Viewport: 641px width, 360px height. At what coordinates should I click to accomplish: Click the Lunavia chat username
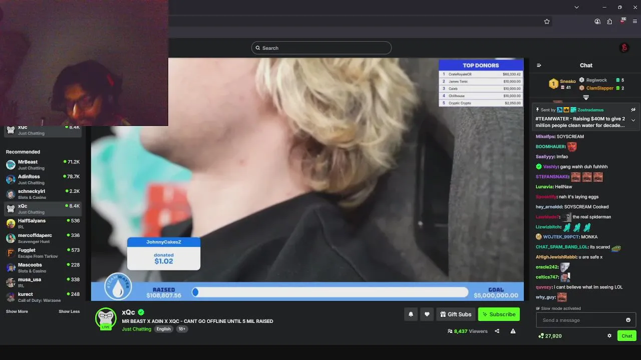pyautogui.click(x=544, y=186)
